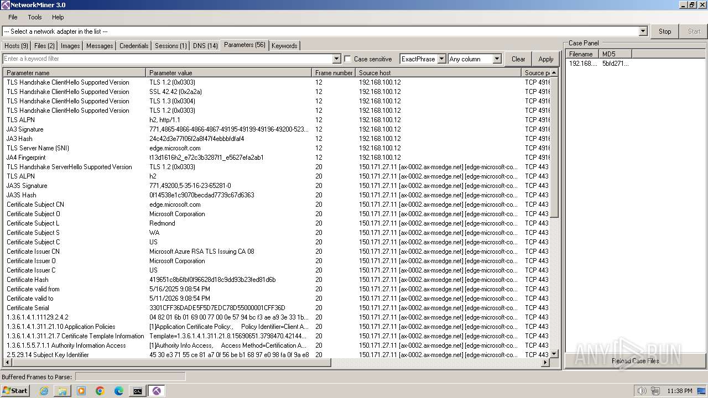Click the vertical scrollbar down arrow
The width and height of the screenshot is (708, 398).
click(x=555, y=354)
